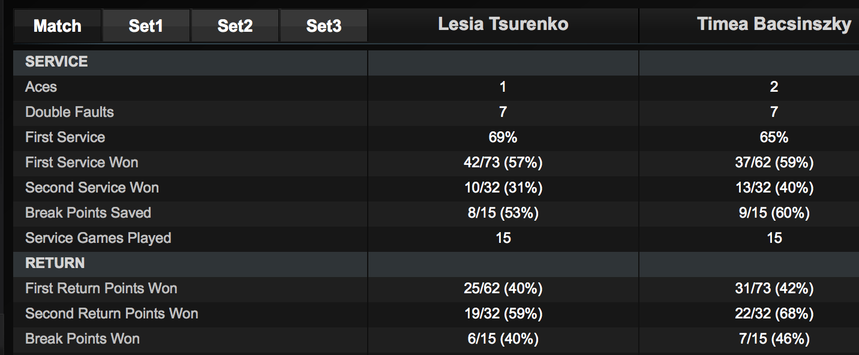Click the First Service row label

(x=65, y=137)
